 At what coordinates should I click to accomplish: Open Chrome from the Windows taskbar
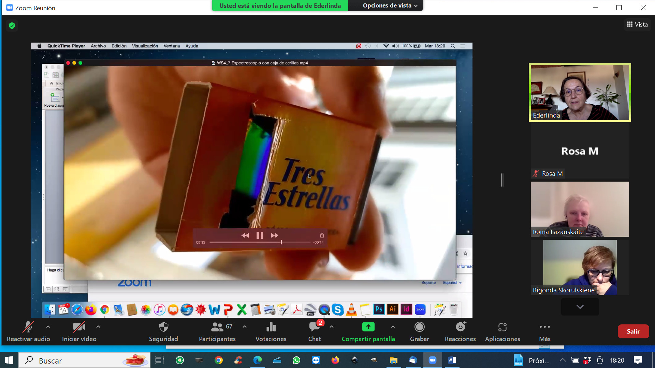219,360
